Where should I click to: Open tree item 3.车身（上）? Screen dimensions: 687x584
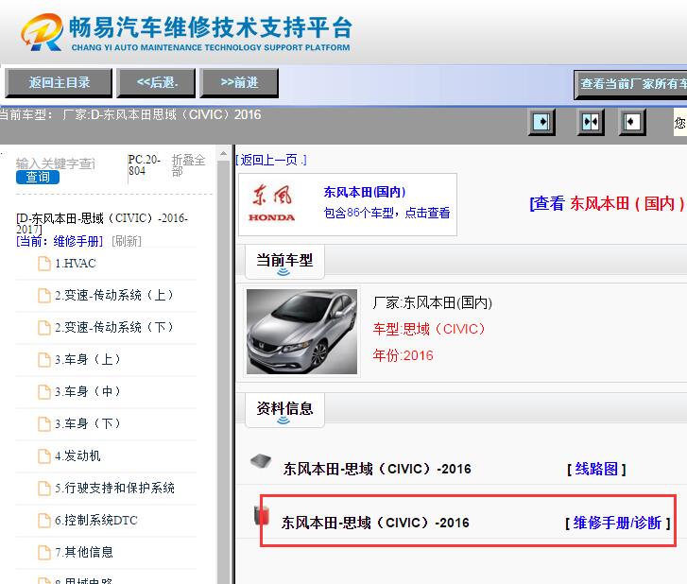(x=87, y=360)
